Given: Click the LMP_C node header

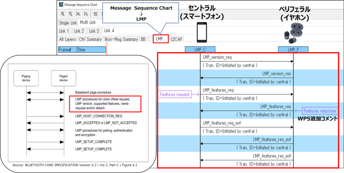Looking at the screenshot, I should tap(200, 50).
